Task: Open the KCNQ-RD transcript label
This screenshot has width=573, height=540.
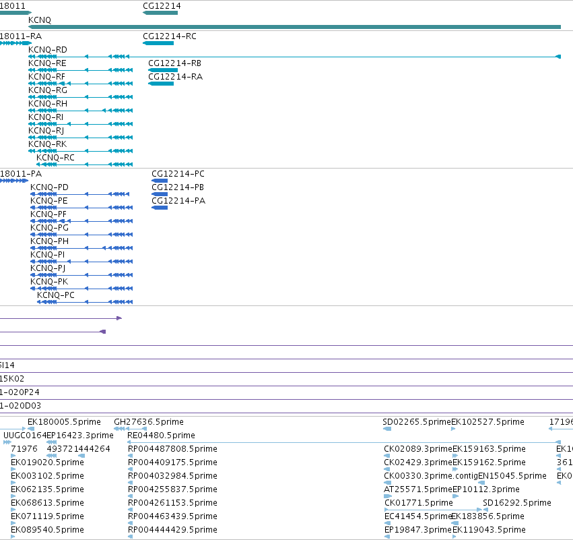Action: [x=48, y=50]
